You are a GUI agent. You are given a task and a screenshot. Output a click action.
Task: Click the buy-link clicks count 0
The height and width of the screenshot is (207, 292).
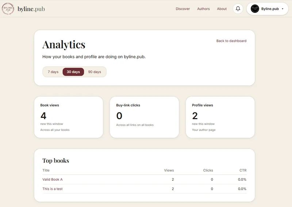coord(119,116)
